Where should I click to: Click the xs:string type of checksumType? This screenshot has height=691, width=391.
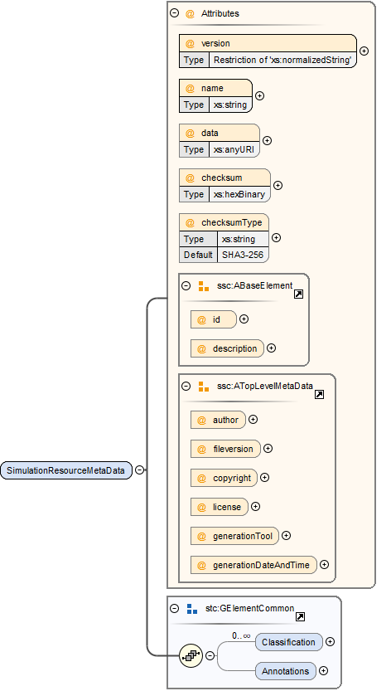click(x=239, y=239)
